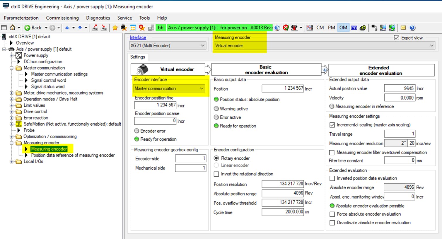Click the Home icon in the toolbar
Image resolution: width=442 pixels, height=239 pixels.
(x=12, y=28)
